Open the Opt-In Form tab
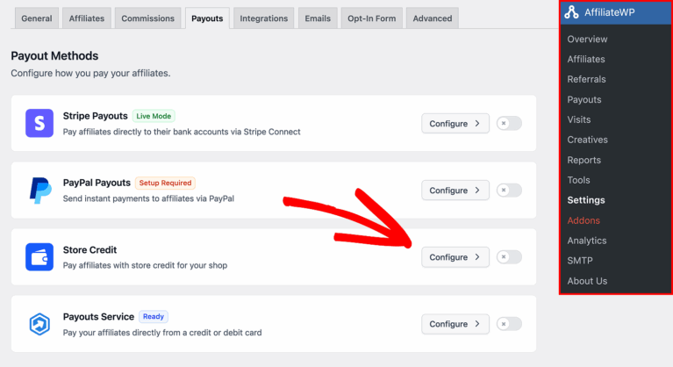The width and height of the screenshot is (673, 367). point(372,18)
